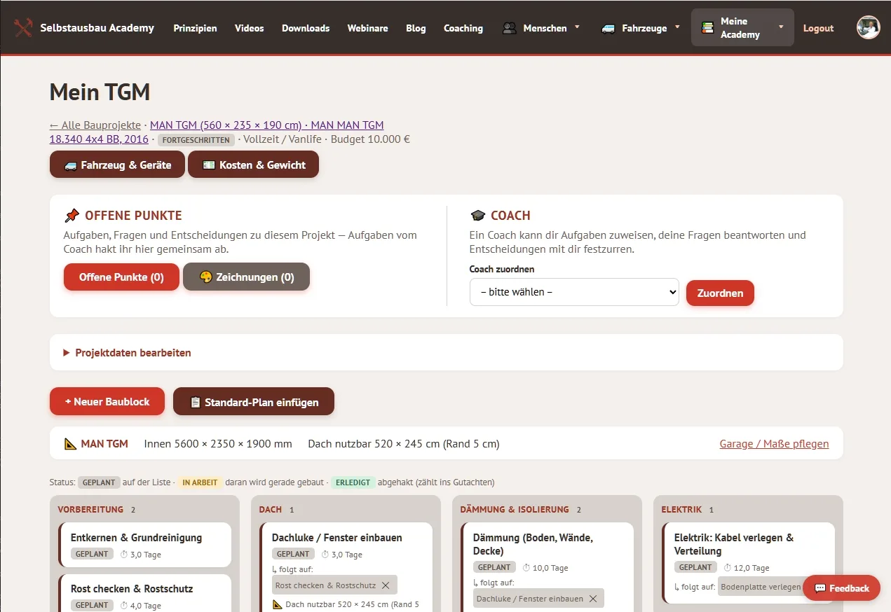
Task: Click the ELEKTRIK column header
Action: (681, 510)
